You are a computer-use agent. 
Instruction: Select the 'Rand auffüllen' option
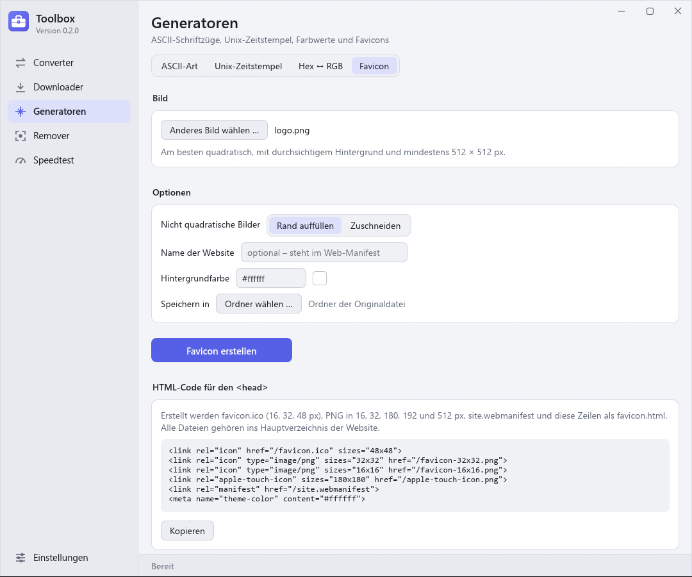coord(305,226)
